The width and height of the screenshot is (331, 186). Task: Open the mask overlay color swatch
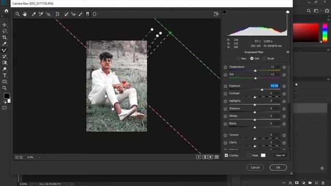click(x=263, y=156)
